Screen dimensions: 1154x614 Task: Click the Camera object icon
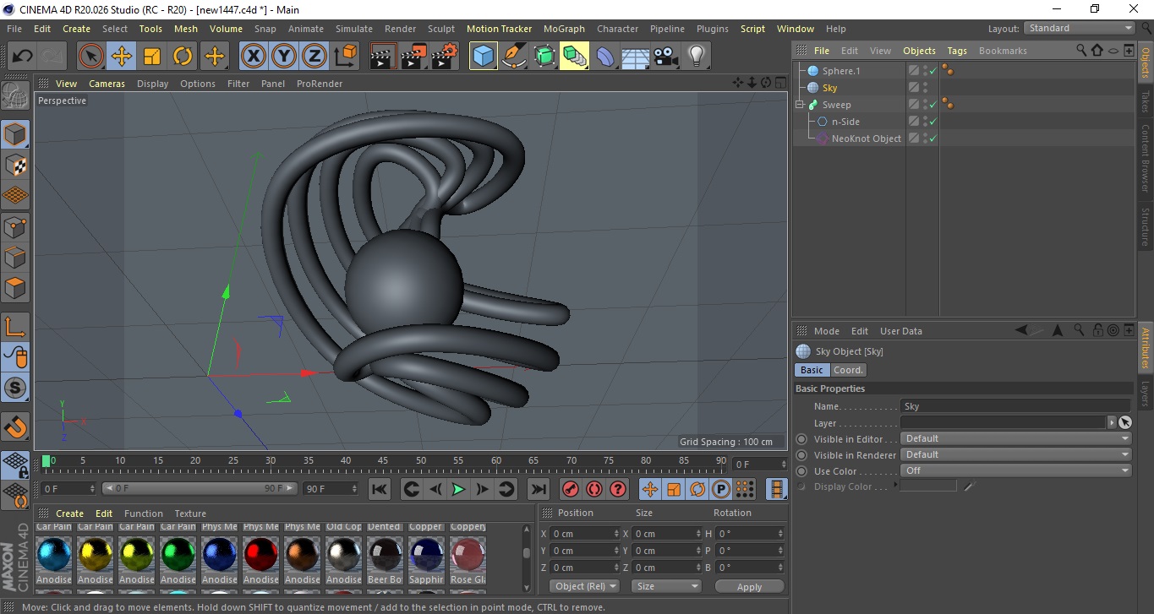[666, 57]
